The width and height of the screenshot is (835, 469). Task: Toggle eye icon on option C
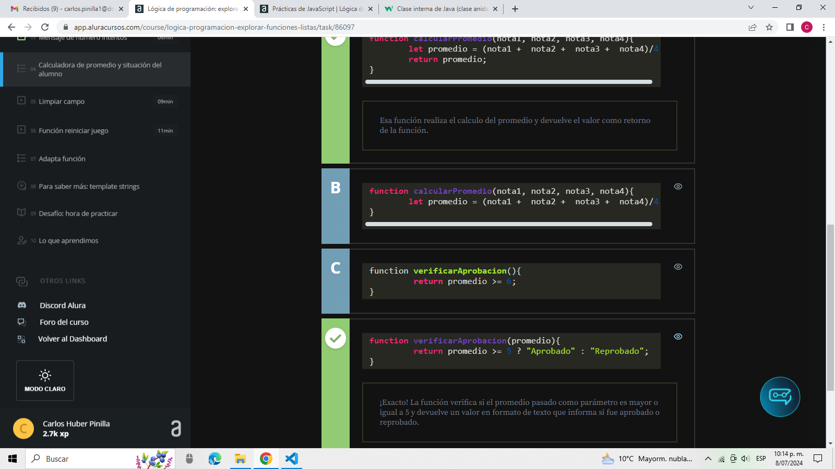[678, 267]
